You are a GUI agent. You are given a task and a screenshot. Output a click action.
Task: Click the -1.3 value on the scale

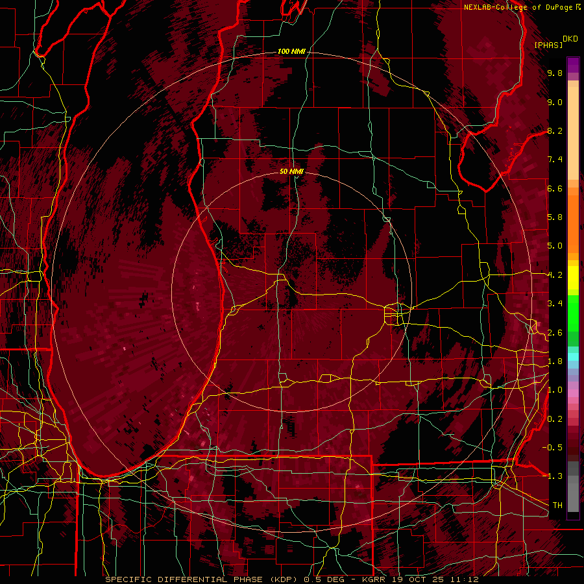tap(552, 476)
